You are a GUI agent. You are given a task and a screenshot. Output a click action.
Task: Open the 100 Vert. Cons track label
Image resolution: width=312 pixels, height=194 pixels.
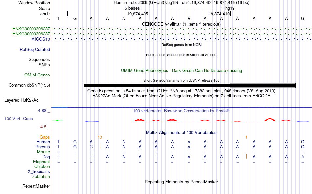pos(18,119)
